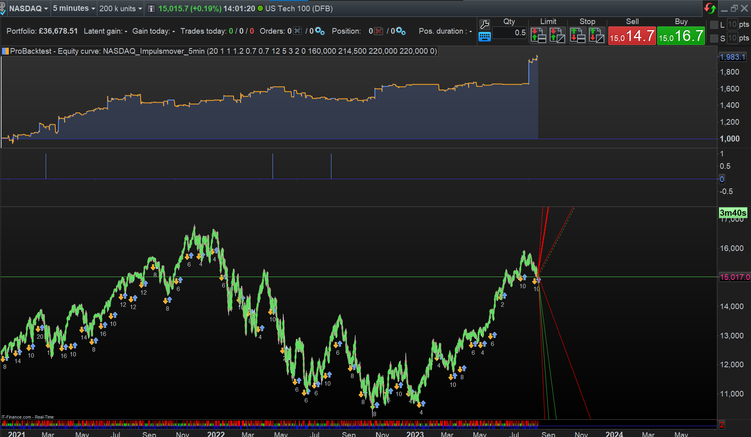Click the 2023 label on time axis
The height and width of the screenshot is (437, 751).
415,434
